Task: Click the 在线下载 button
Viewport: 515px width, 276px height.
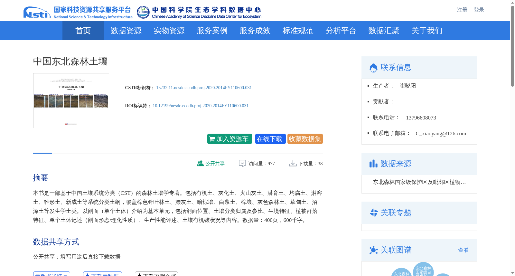Action: click(270, 139)
